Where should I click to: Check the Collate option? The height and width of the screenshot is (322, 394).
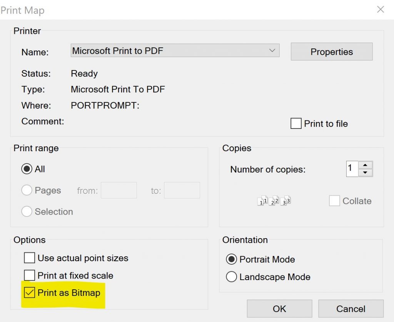(334, 200)
